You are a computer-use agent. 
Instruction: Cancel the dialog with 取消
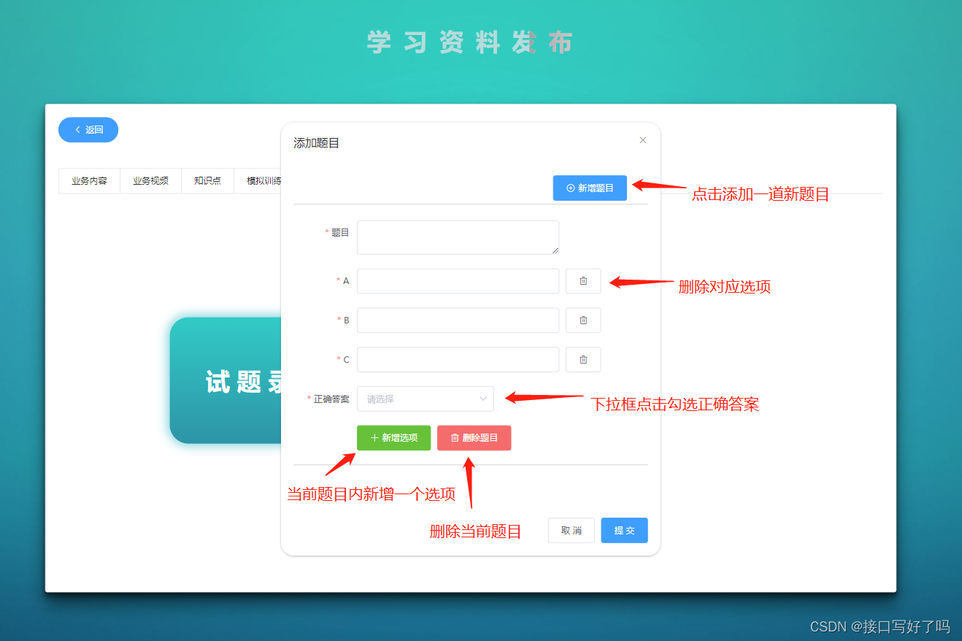pos(572,531)
